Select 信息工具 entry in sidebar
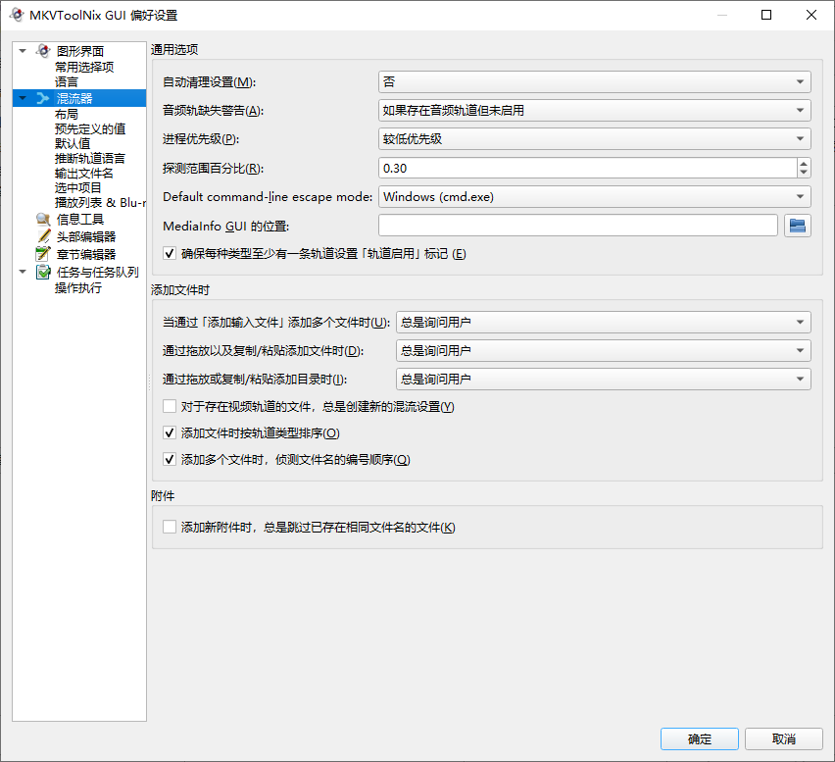 [80, 219]
